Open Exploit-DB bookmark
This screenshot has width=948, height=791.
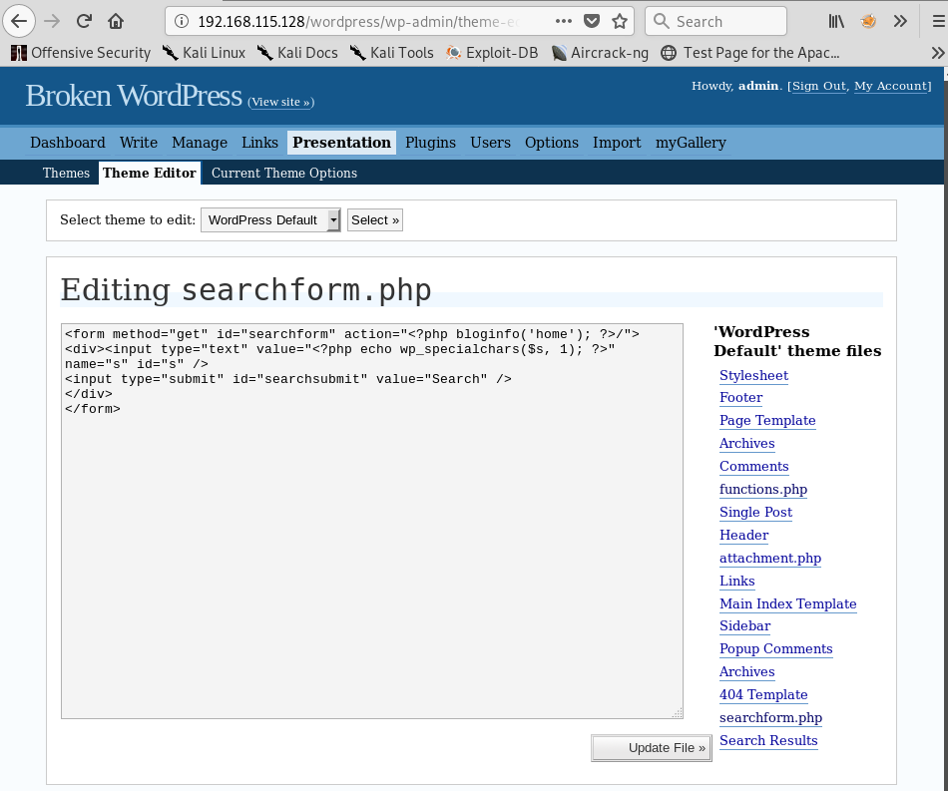pyautogui.click(x=492, y=53)
